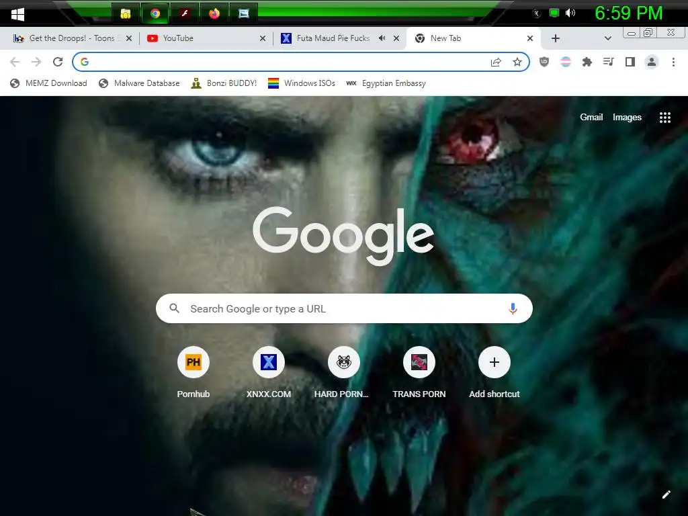Screen dimensions: 688x516
Task: Click the striped flag extension icon
Action: coord(566,62)
